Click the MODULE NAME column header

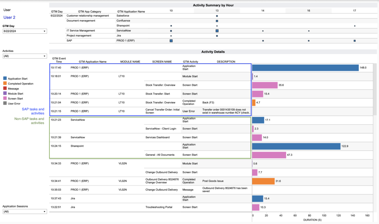coord(130,62)
